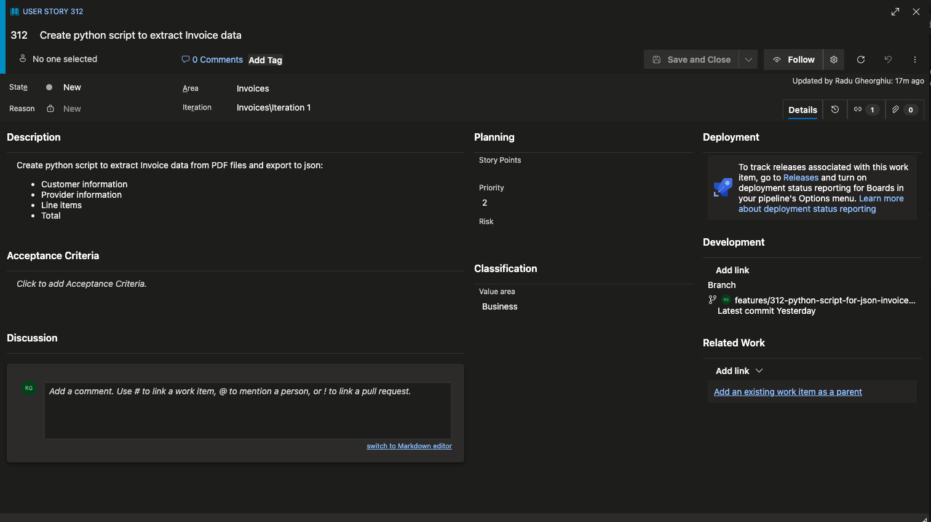This screenshot has width=931, height=522.
Task: Click the comments bubble icon
Action: (186, 60)
